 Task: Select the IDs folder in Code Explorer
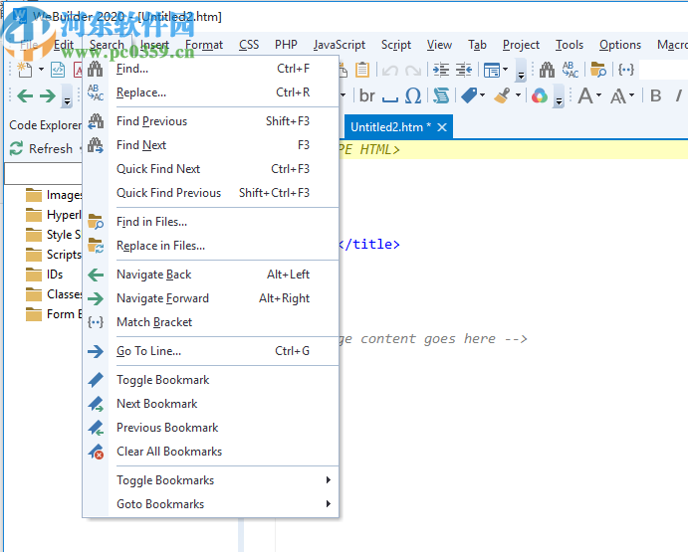[45, 275]
